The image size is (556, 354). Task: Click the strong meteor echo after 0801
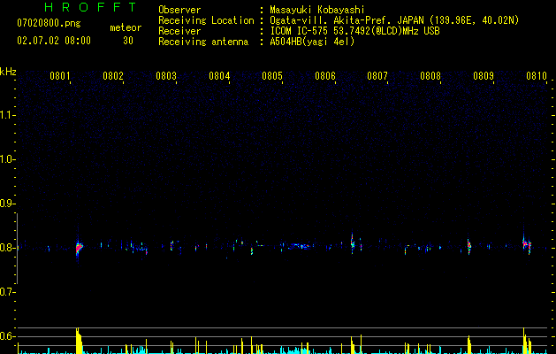point(79,248)
